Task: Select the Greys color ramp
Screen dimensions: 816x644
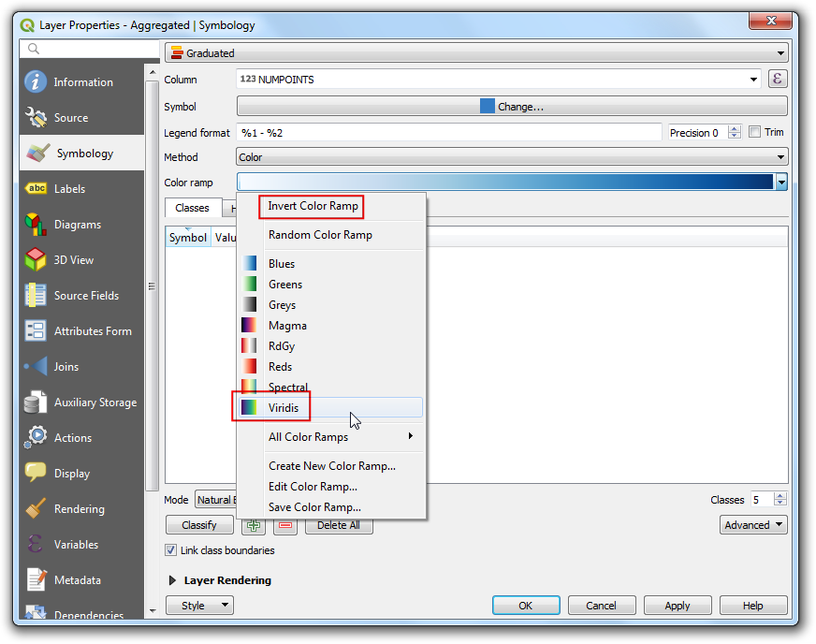Action: (331, 304)
